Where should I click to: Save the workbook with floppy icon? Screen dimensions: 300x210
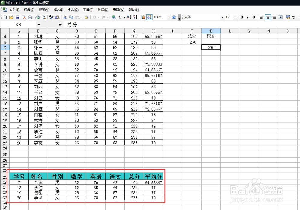(x=18, y=17)
